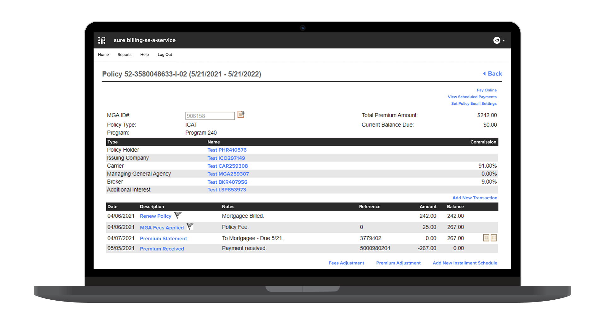Click the date 04/07/2021

pyautogui.click(x=121, y=238)
